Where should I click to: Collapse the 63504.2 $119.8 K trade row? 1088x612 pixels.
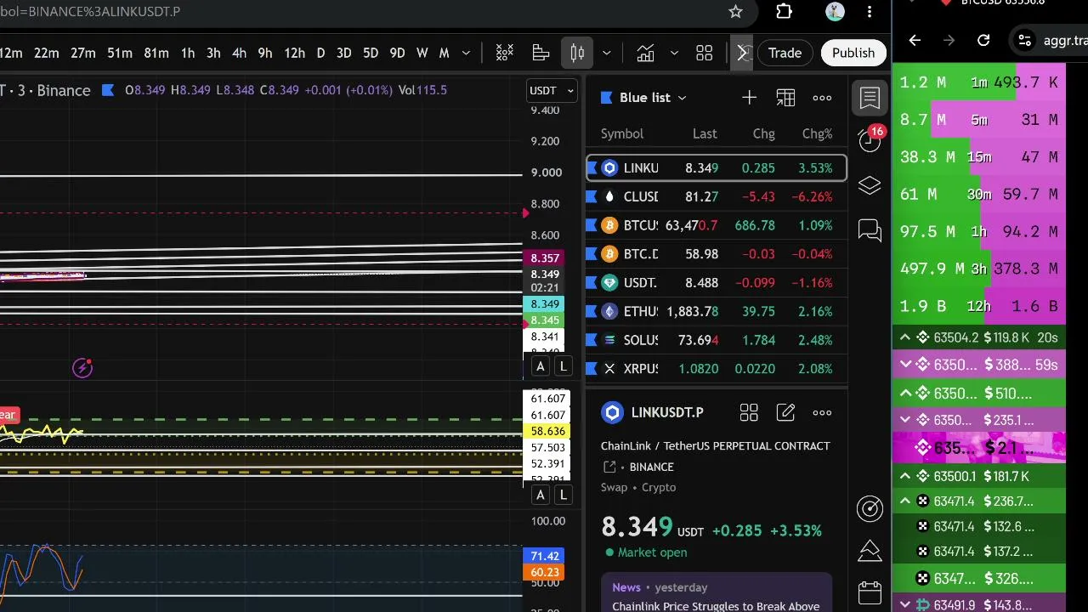coord(905,337)
